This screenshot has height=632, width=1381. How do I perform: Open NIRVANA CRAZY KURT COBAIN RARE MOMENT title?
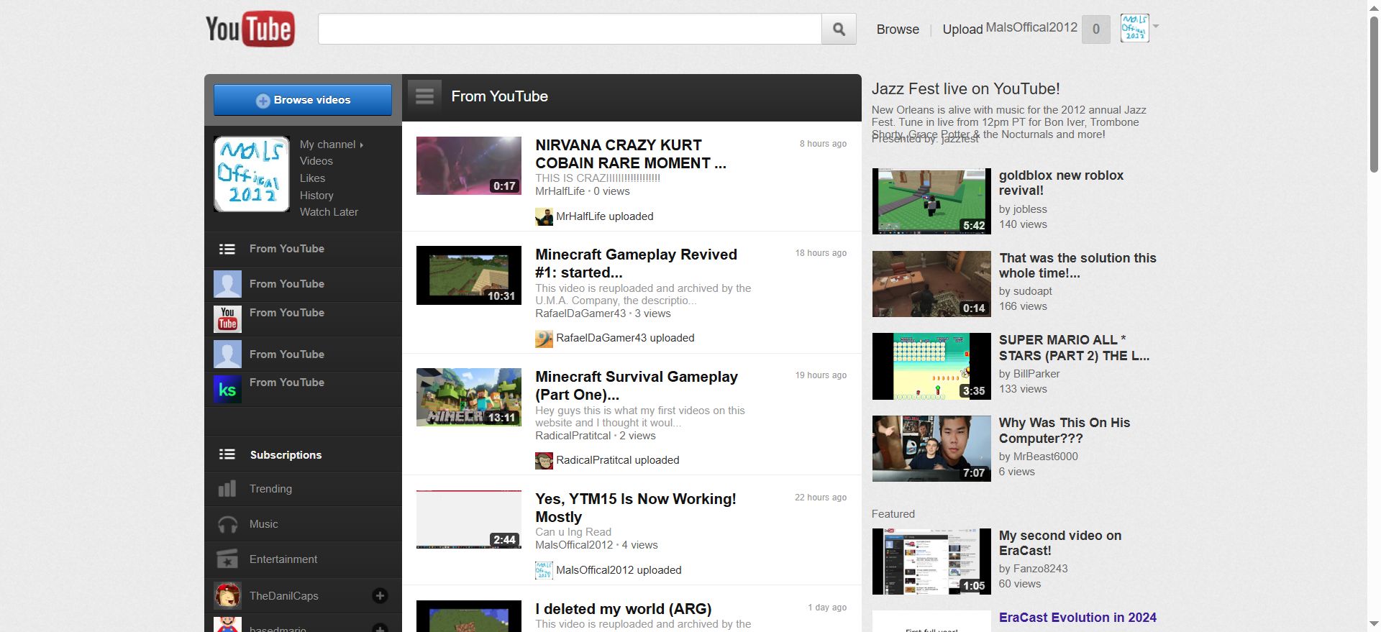click(x=631, y=154)
